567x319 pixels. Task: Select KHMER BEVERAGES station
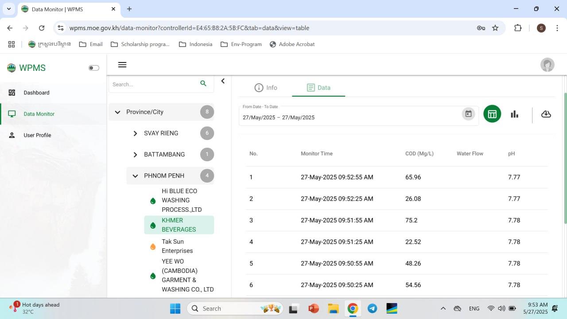[x=179, y=225]
